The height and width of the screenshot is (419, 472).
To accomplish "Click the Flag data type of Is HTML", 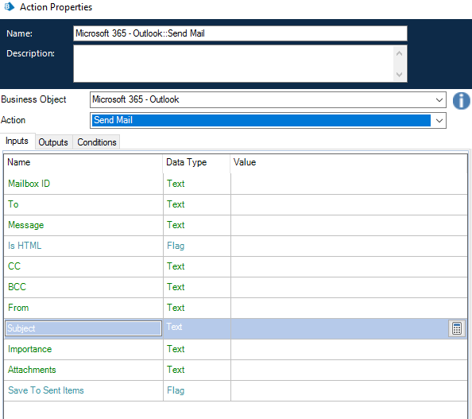I will coord(176,246).
